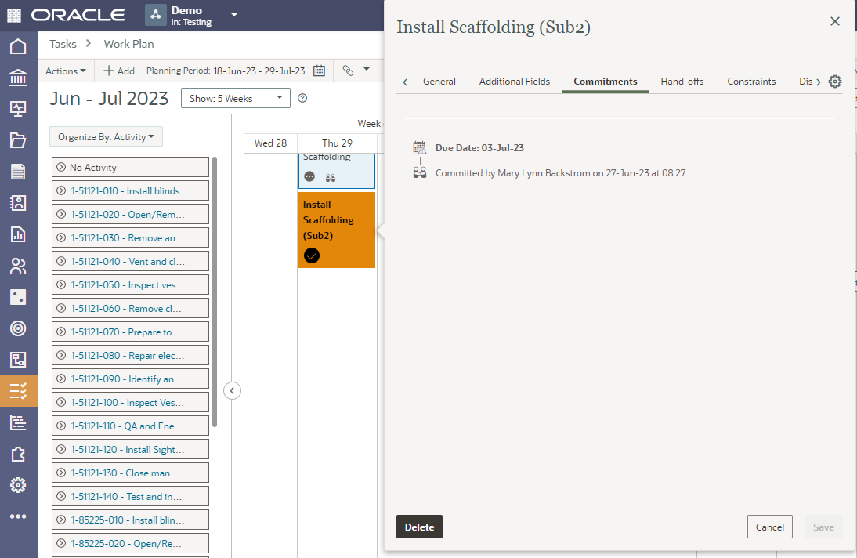Open the Home icon in sidebar
This screenshot has width=857, height=558.
[18, 46]
